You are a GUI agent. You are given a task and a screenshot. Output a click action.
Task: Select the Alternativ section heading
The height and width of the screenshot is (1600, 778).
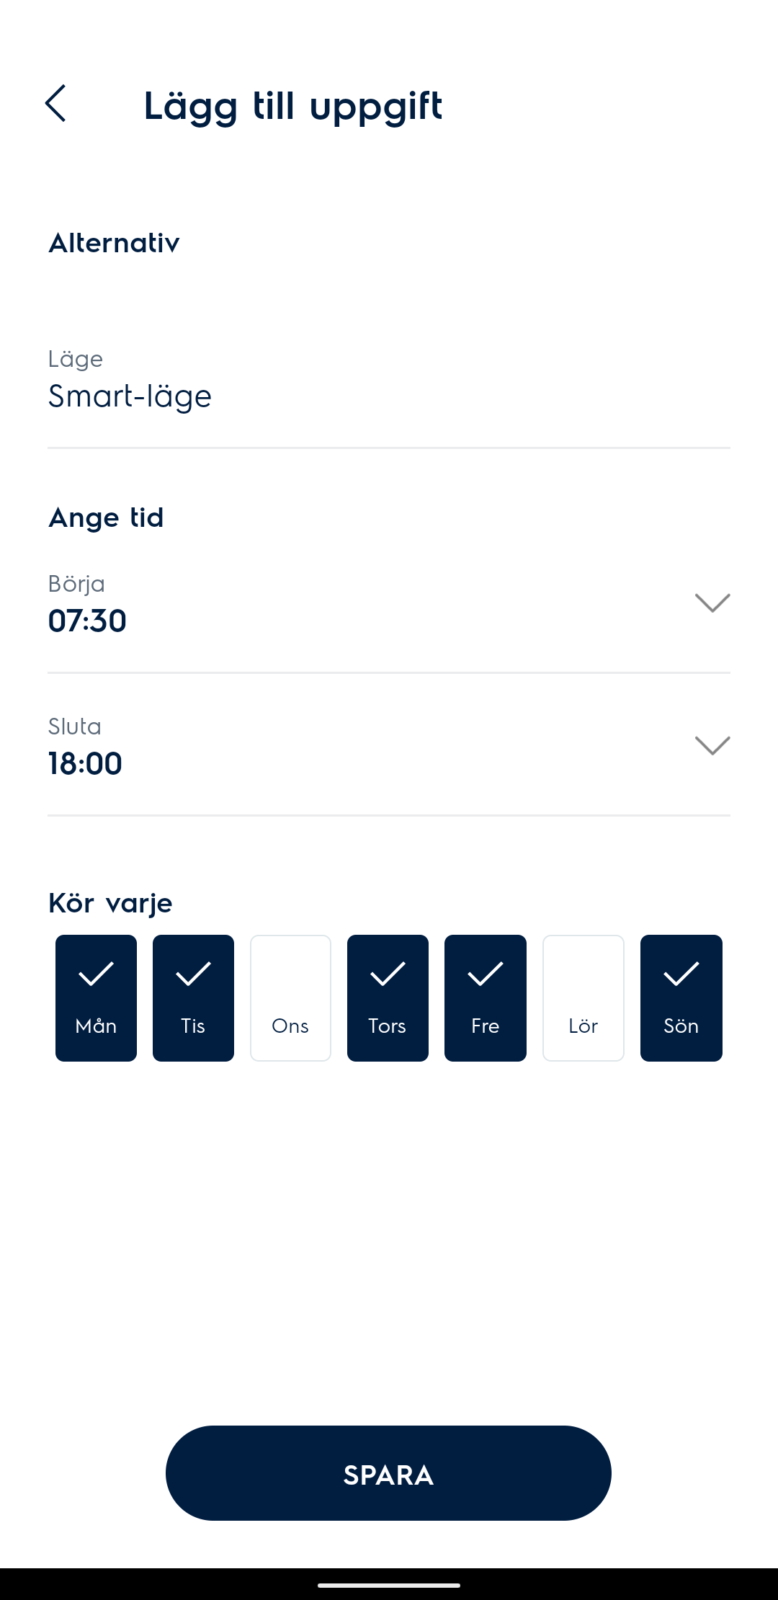(x=114, y=243)
